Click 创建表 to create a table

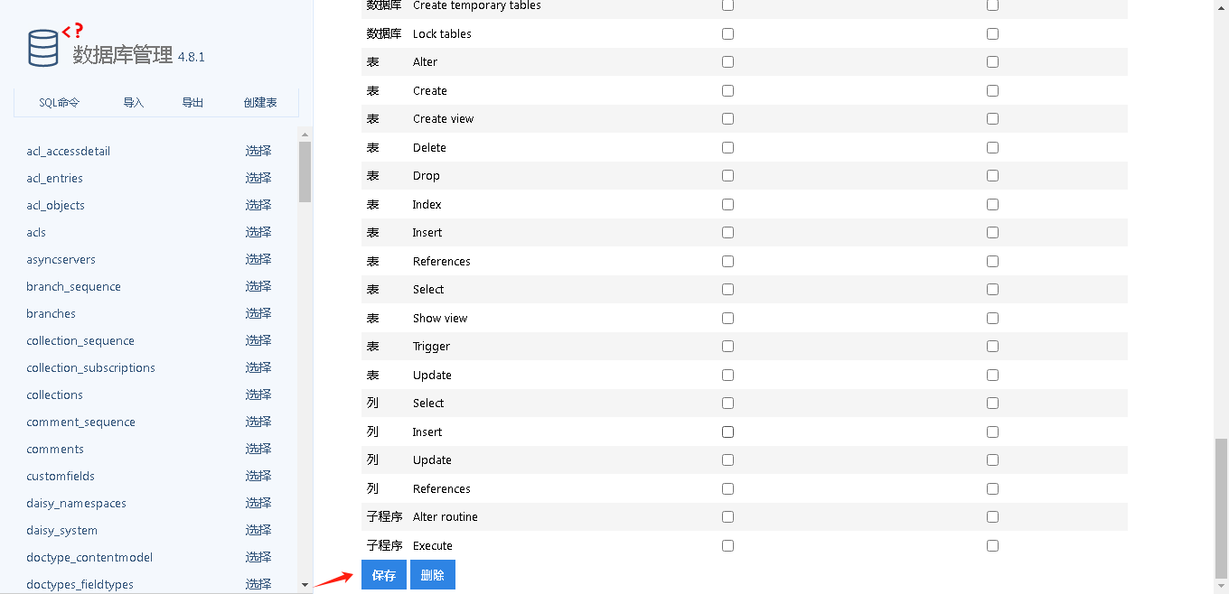pos(260,102)
